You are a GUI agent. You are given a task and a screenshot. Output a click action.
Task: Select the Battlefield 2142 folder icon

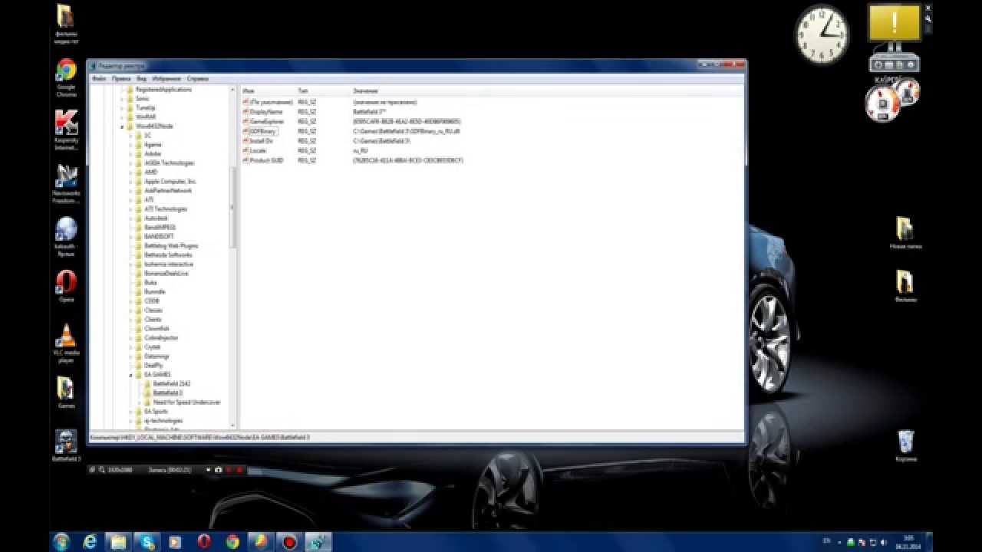point(148,383)
